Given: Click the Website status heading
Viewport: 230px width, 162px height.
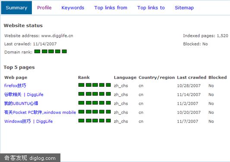Looking at the screenshot, I should tap(23, 25).
